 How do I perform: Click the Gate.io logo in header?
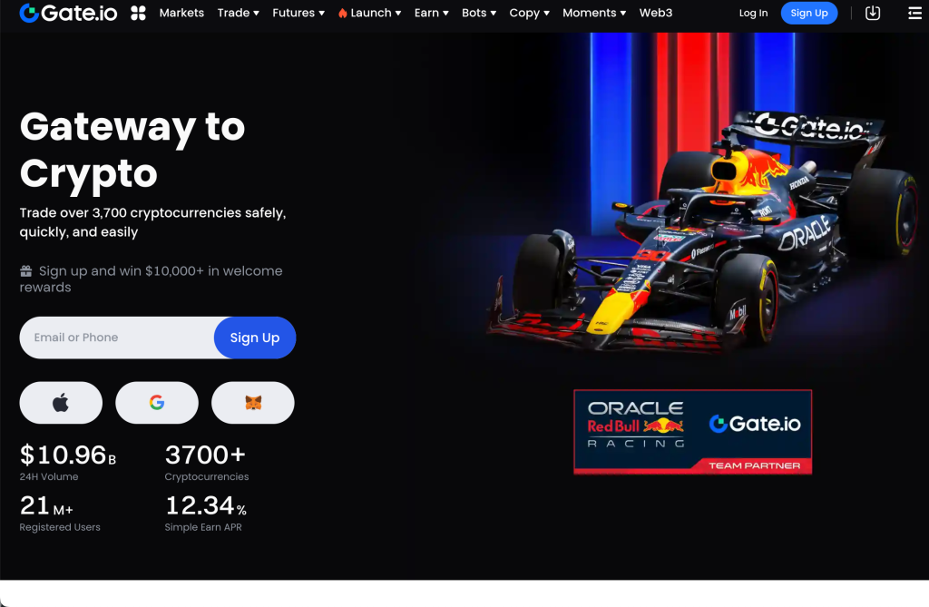[68, 13]
